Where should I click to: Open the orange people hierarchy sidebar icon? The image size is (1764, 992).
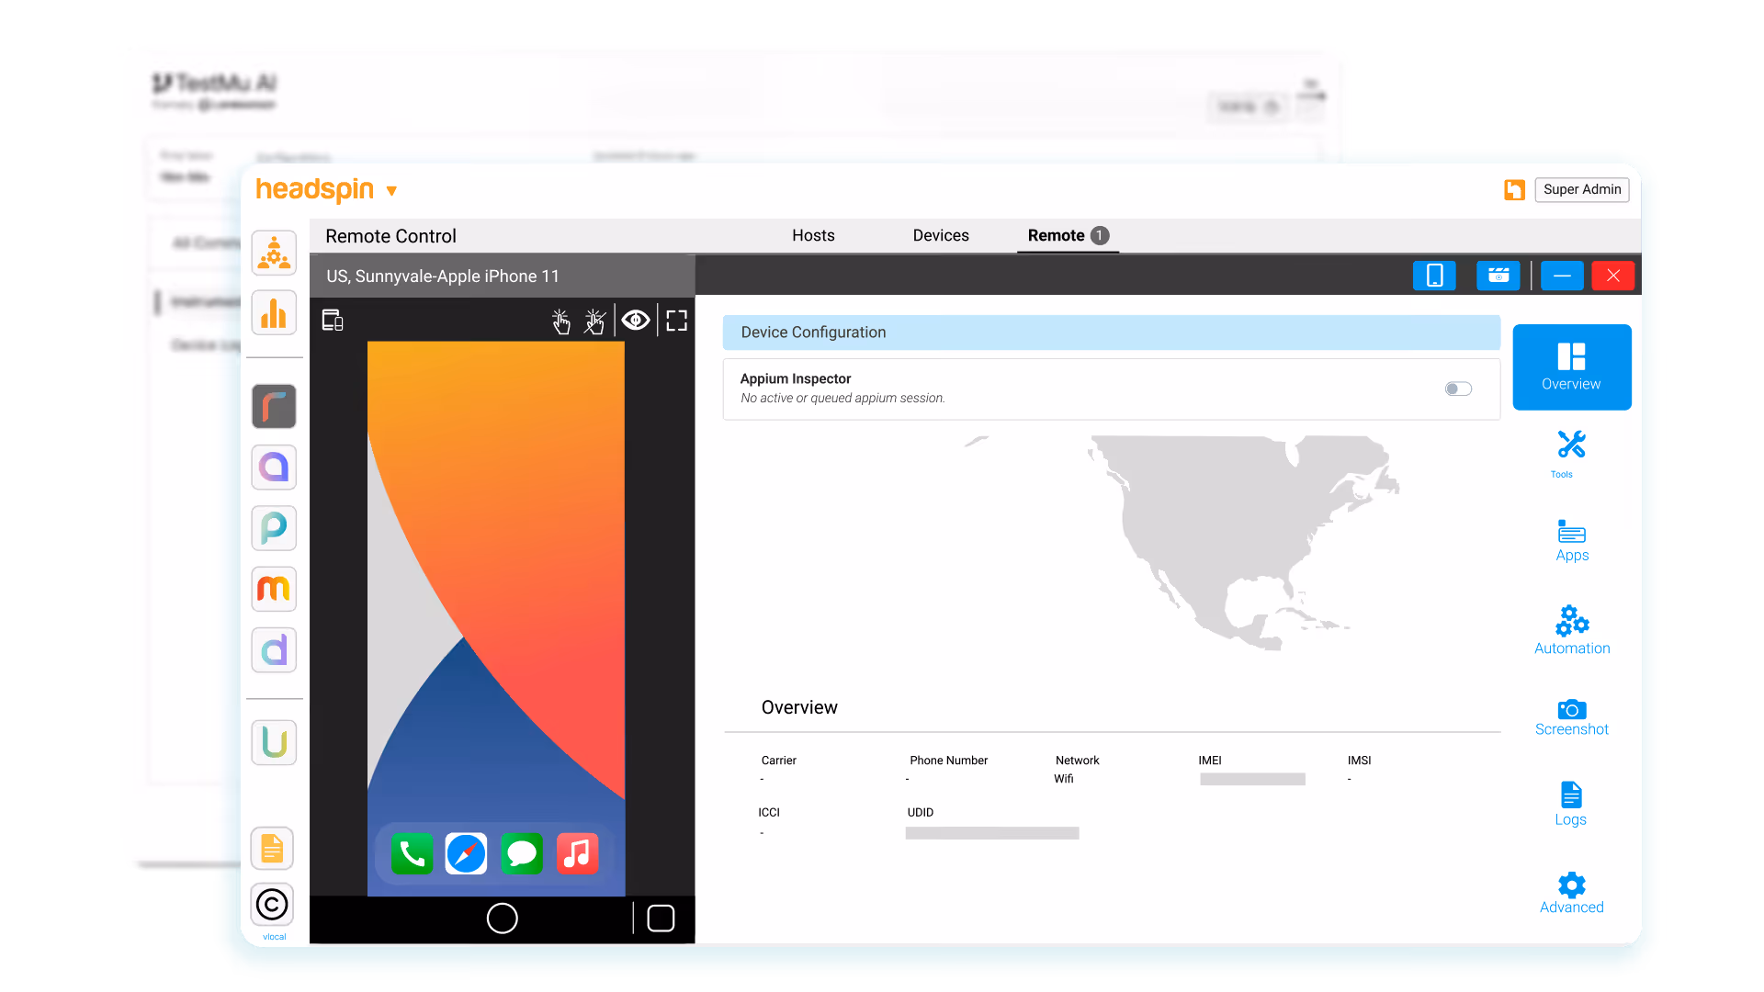tap(274, 253)
